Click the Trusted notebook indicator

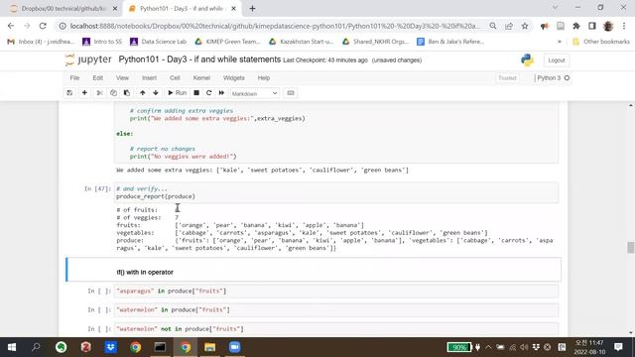[507, 78]
